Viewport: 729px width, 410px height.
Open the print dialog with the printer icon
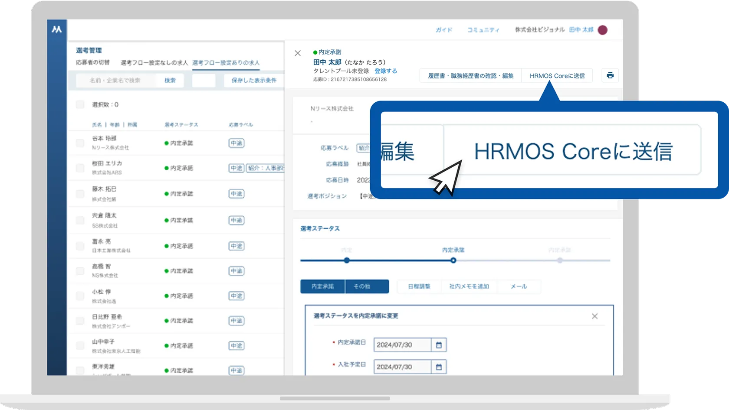click(610, 75)
